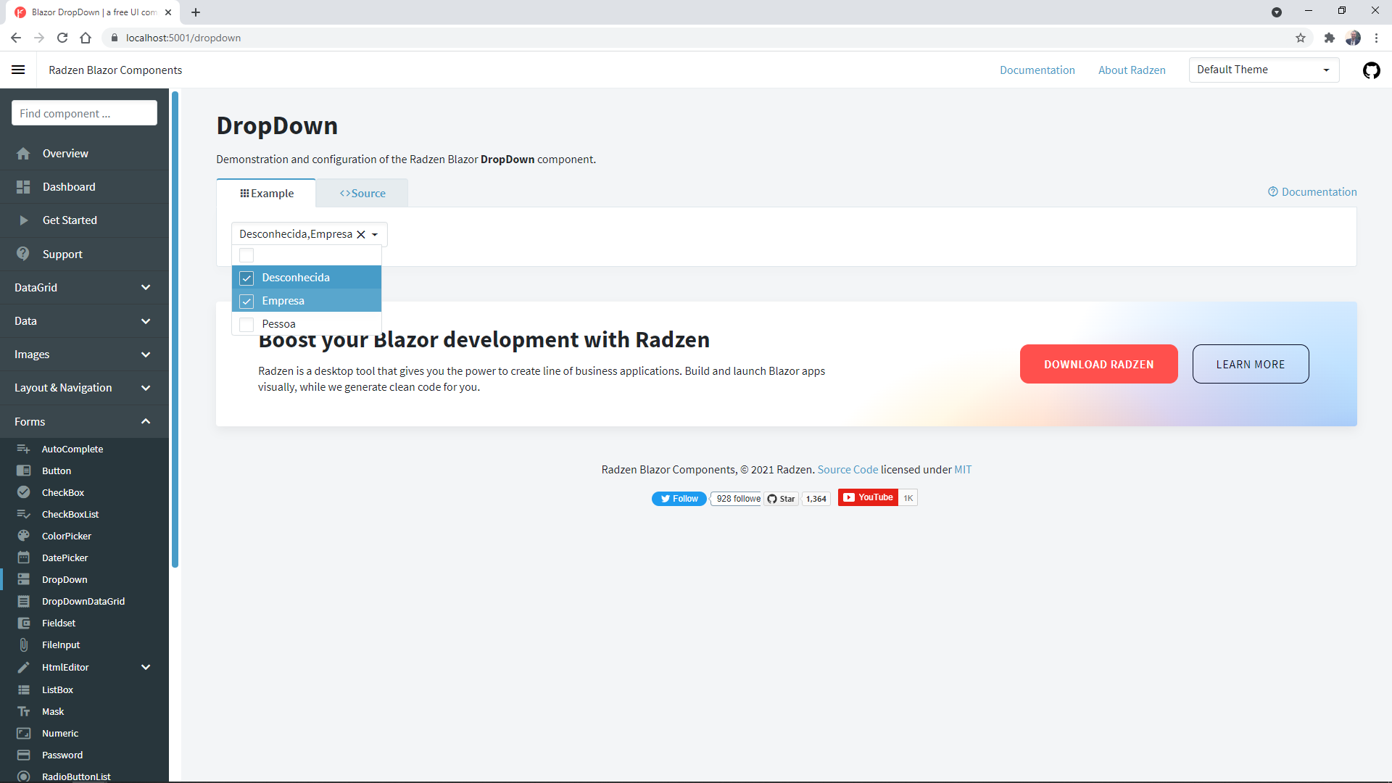Open the CheckBoxList component page
This screenshot has height=783, width=1392.
tap(70, 514)
